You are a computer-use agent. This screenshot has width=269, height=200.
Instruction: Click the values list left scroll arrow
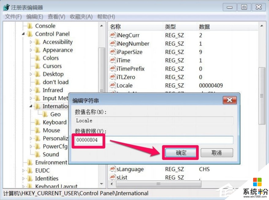pyautogui.click(x=112, y=184)
